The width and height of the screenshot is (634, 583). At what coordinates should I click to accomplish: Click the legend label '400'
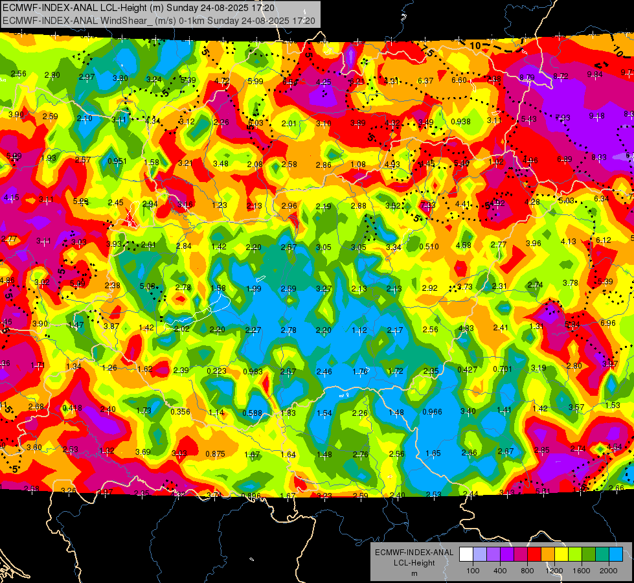(x=500, y=571)
